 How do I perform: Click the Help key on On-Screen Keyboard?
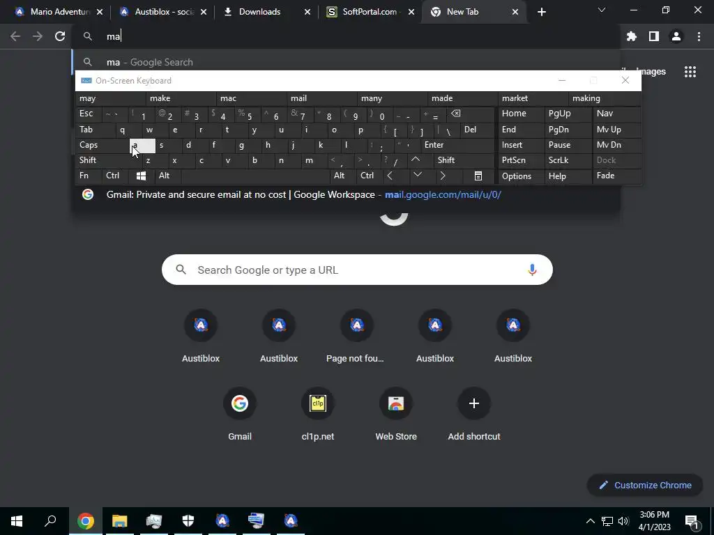pyautogui.click(x=568, y=176)
